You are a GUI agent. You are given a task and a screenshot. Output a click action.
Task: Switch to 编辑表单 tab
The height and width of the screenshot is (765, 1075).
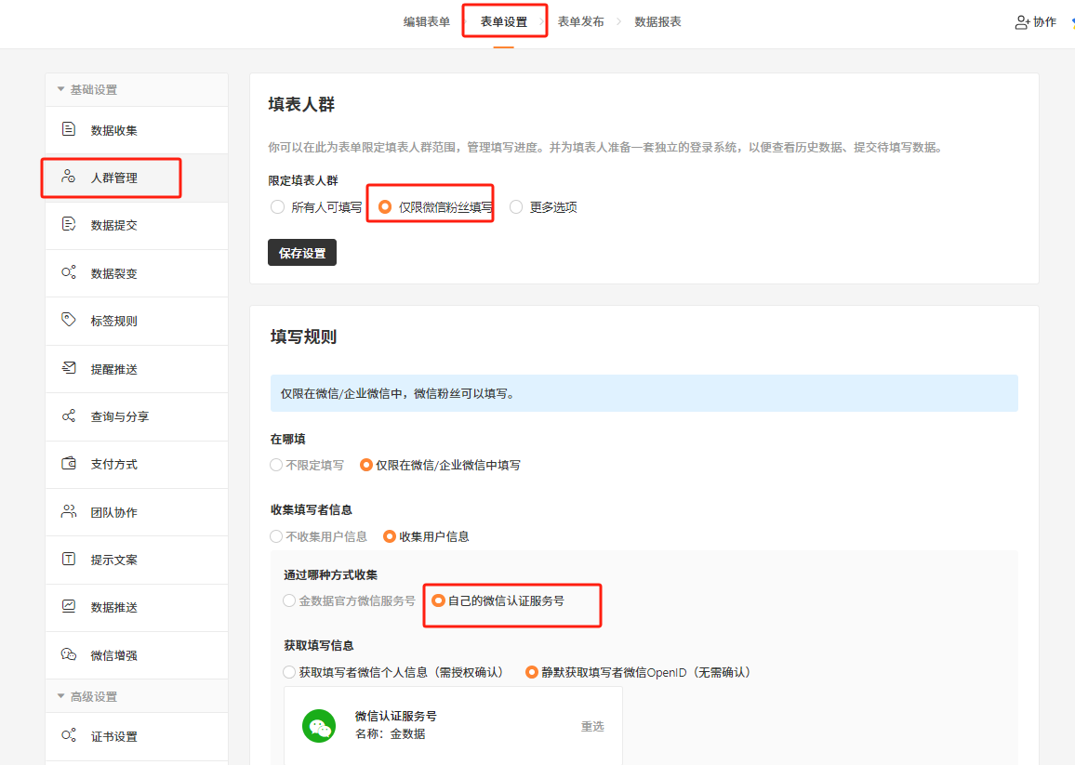[427, 22]
